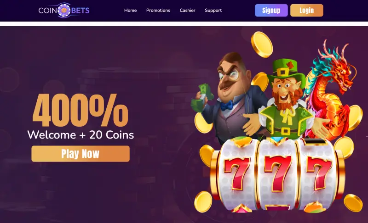This screenshot has width=368, height=223.
Task: Click the CoinBets logo
Action: point(64,10)
